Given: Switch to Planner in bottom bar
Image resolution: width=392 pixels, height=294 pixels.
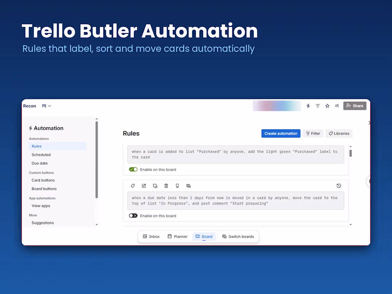Looking at the screenshot, I should tap(177, 237).
